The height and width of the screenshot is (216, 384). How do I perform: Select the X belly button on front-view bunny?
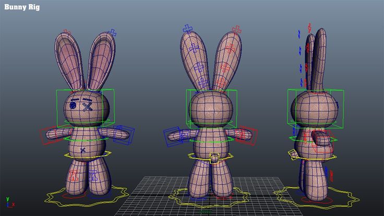83,150
